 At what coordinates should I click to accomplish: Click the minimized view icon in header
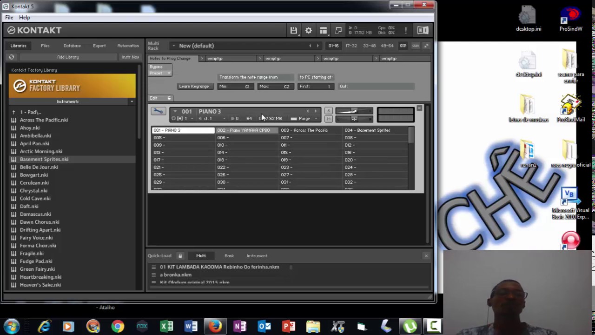point(338,30)
